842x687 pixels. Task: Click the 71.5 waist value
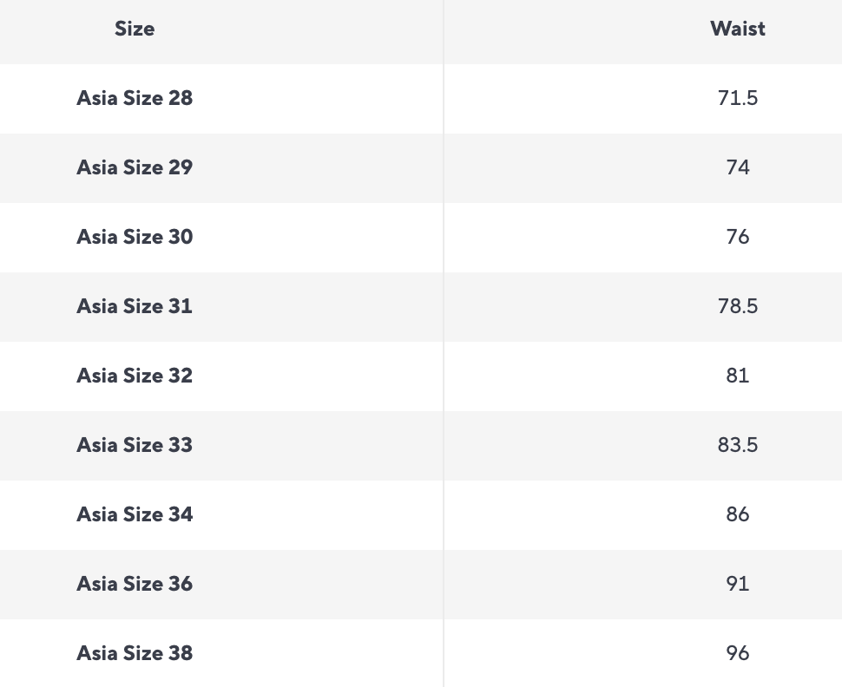pos(737,98)
